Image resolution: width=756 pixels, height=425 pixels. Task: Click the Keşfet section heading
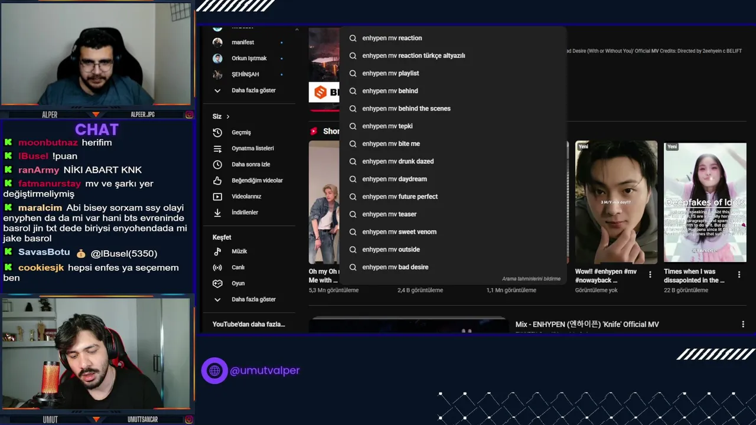point(221,237)
